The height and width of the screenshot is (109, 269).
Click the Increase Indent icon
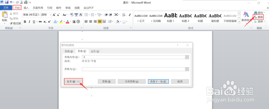[x=111, y=15]
